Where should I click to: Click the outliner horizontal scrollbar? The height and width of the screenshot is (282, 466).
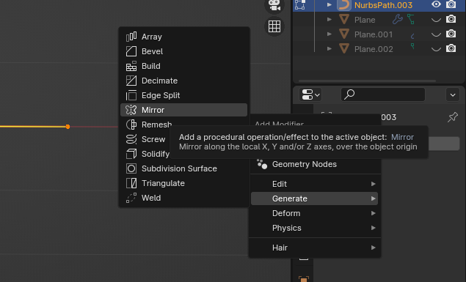[367, 81]
